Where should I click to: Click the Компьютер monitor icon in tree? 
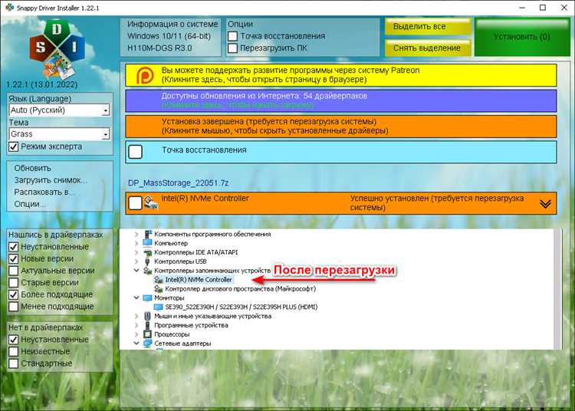point(147,243)
